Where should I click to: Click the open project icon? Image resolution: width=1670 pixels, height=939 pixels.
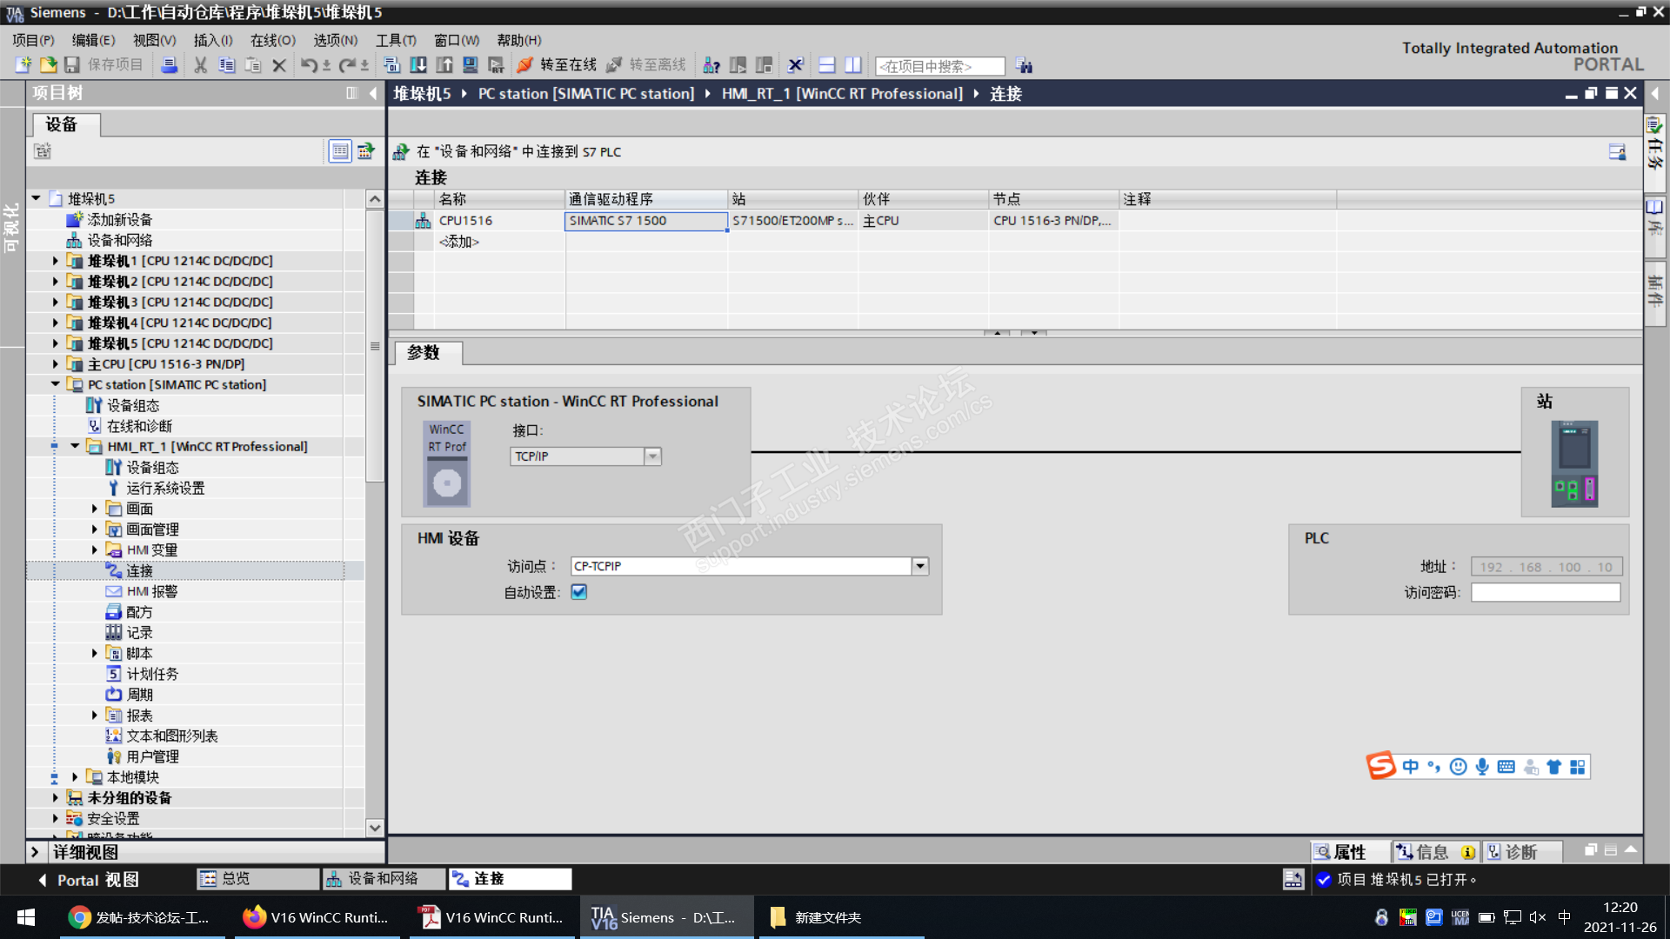click(49, 65)
